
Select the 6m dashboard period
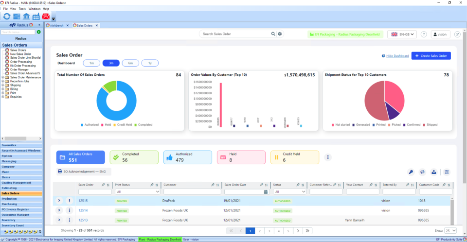tap(130, 63)
